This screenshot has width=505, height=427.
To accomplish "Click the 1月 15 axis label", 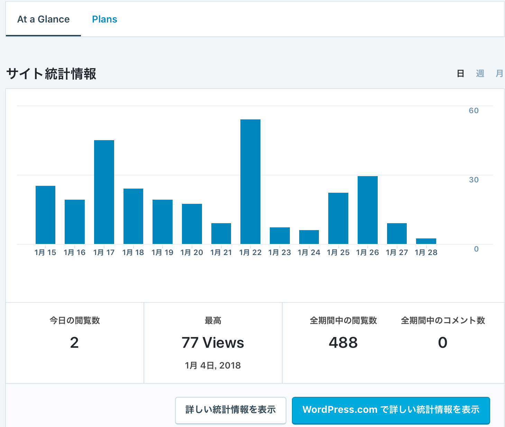I will [45, 253].
